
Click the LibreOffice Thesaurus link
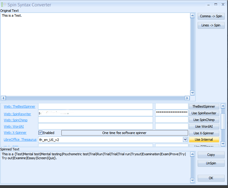[x=20, y=139]
